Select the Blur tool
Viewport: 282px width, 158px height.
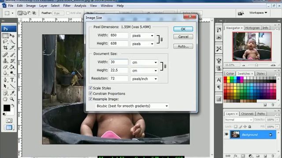[x=5, y=73]
